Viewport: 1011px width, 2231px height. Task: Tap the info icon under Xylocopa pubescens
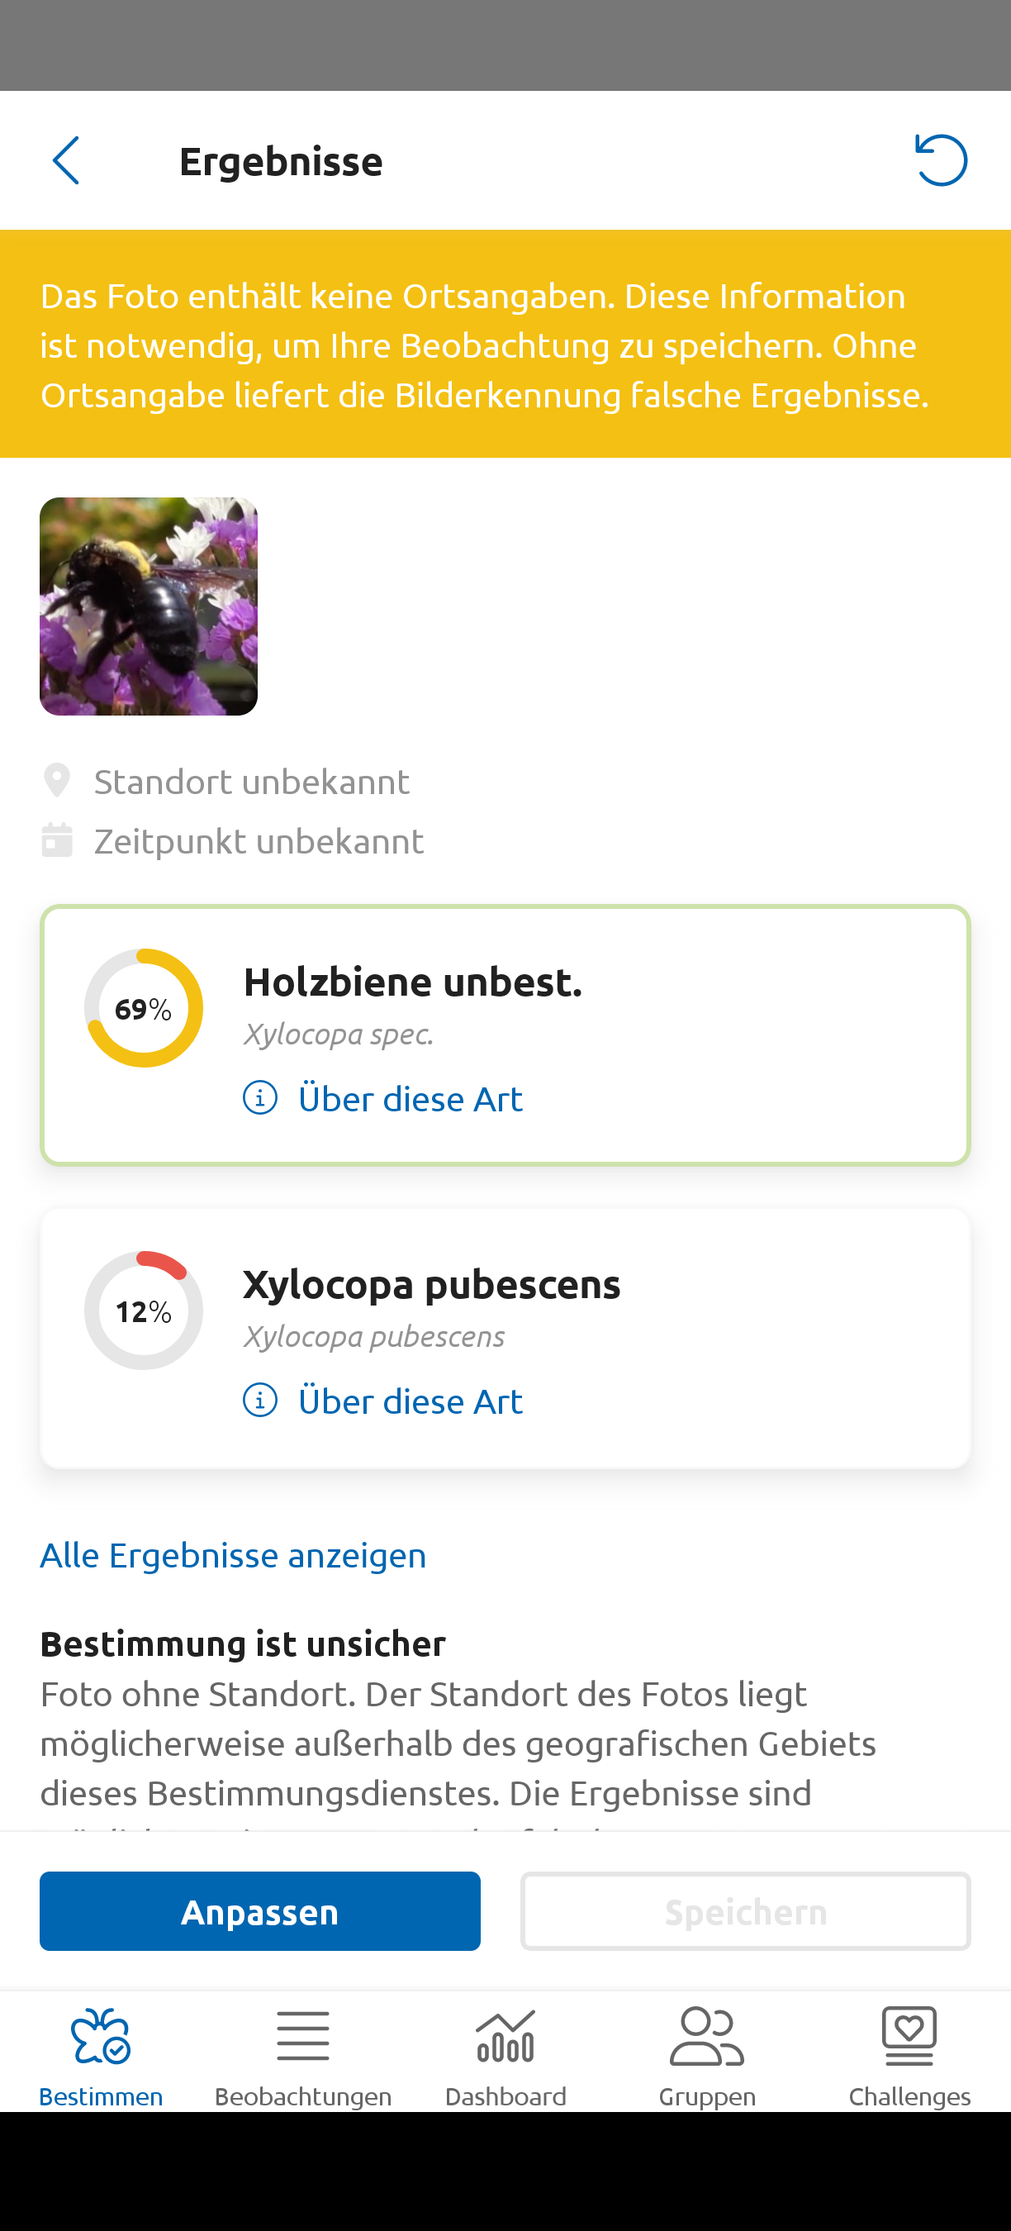coord(259,1401)
